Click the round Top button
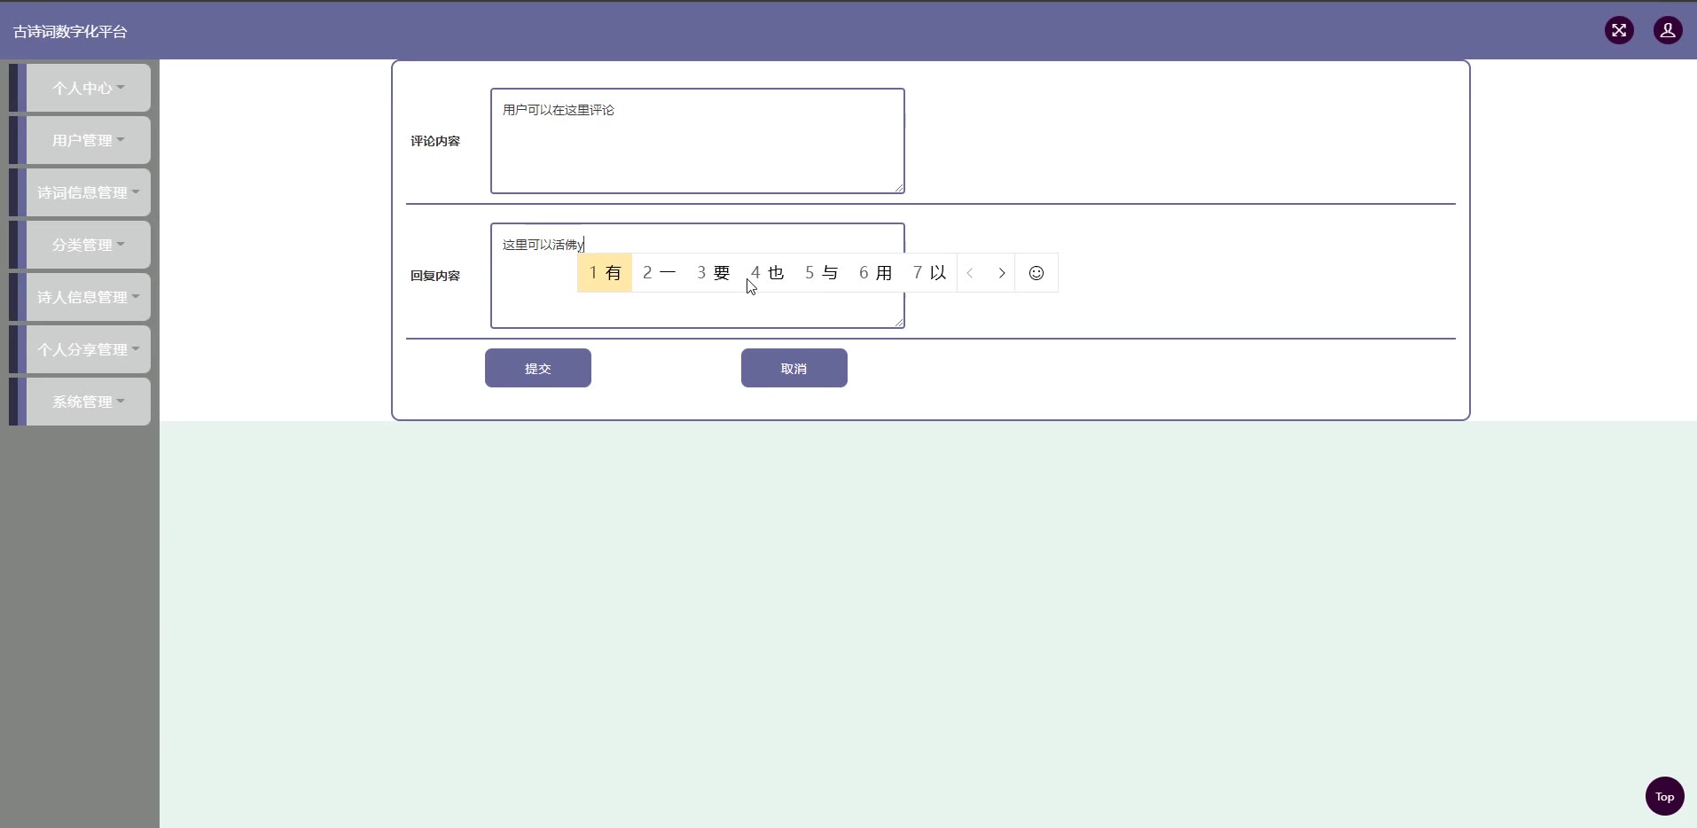This screenshot has height=828, width=1697. 1664,796
